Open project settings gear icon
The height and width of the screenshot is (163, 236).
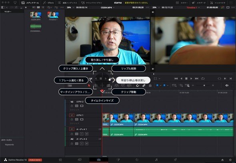(x=230, y=160)
